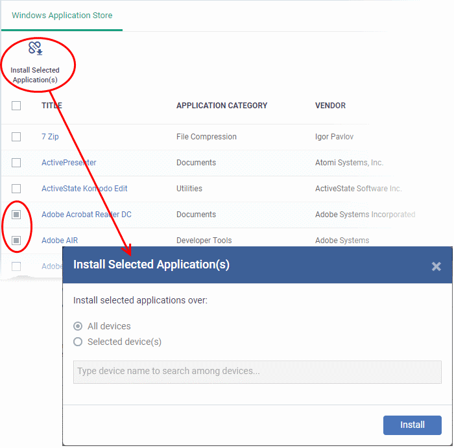Click the File Compression category cell
Image resolution: width=454 pixels, height=448 pixels.
[206, 137]
